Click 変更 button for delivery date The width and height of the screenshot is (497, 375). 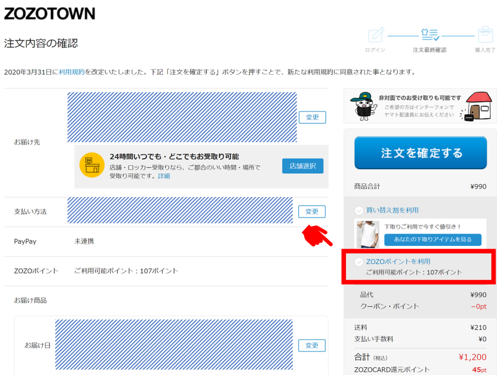(312, 346)
